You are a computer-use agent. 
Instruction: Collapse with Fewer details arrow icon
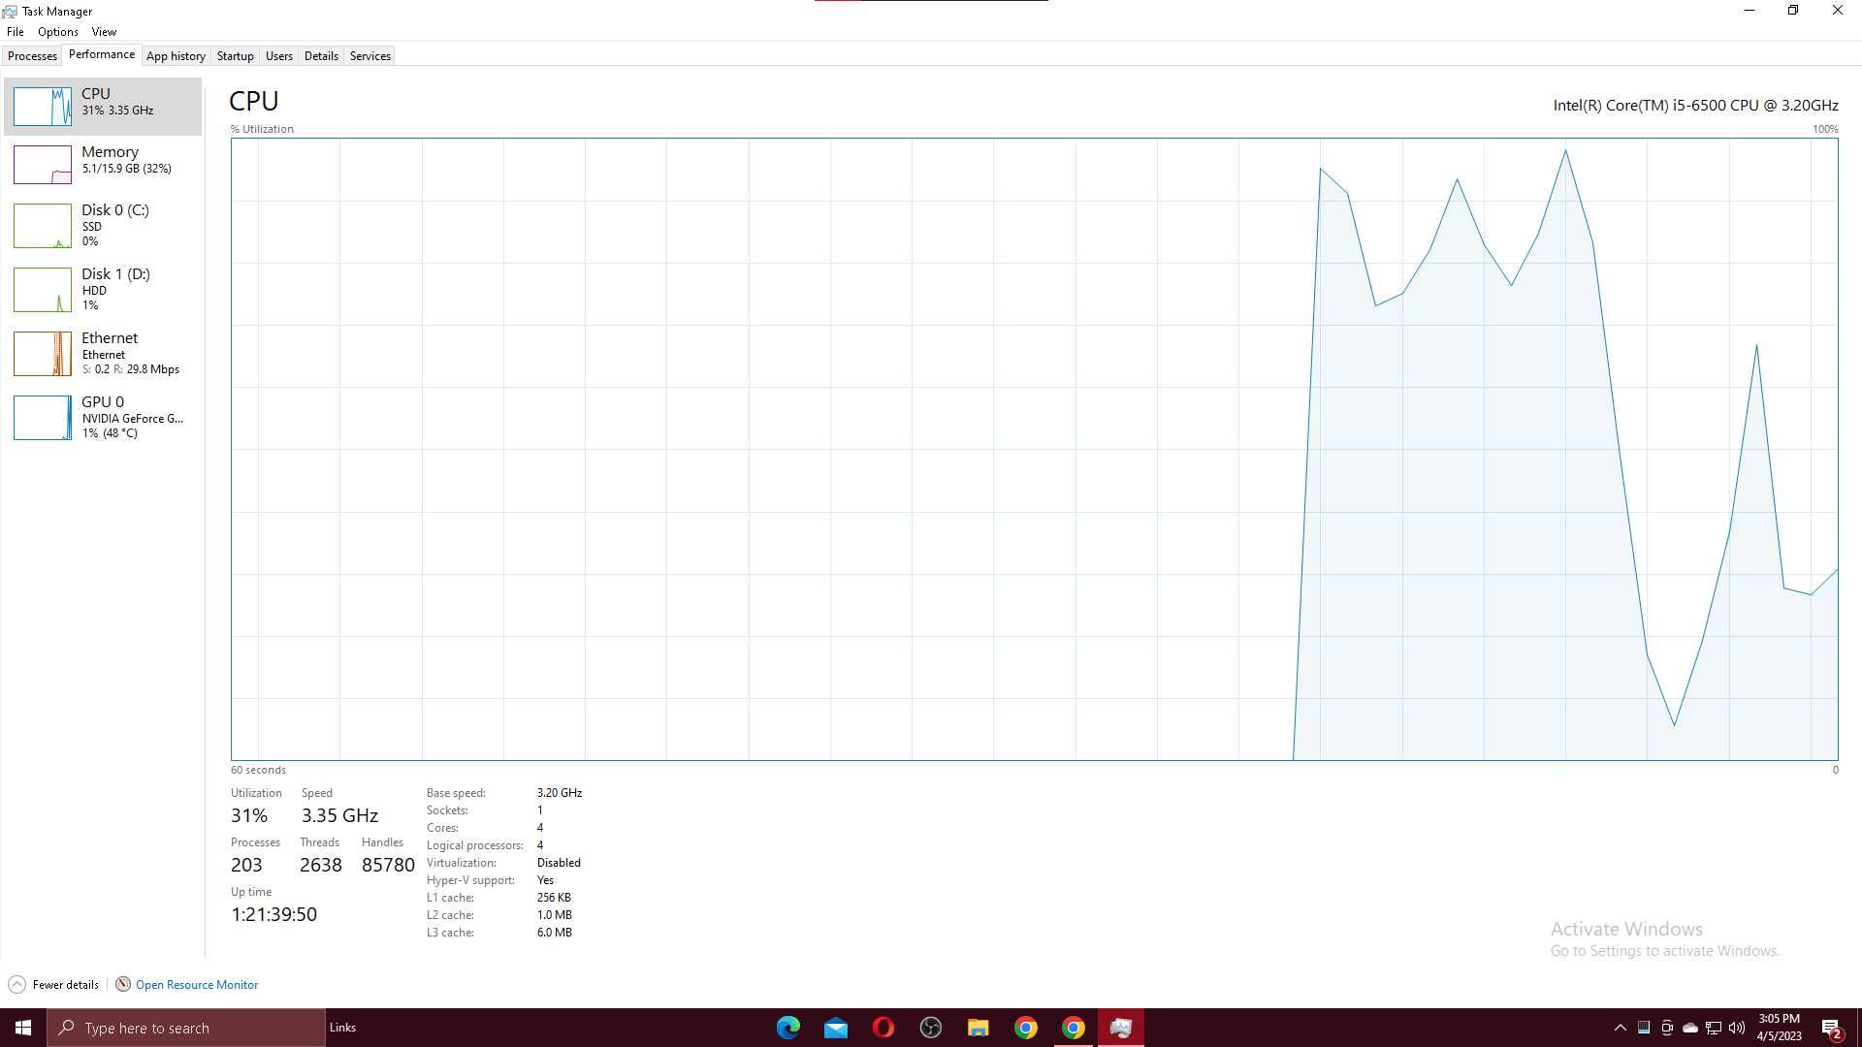coord(16,985)
